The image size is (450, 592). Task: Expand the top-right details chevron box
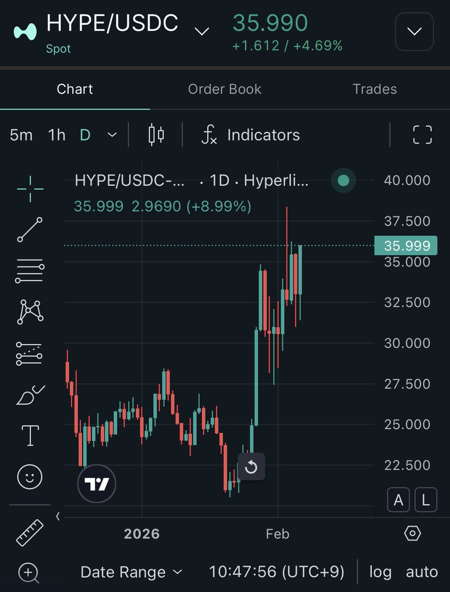click(x=414, y=32)
